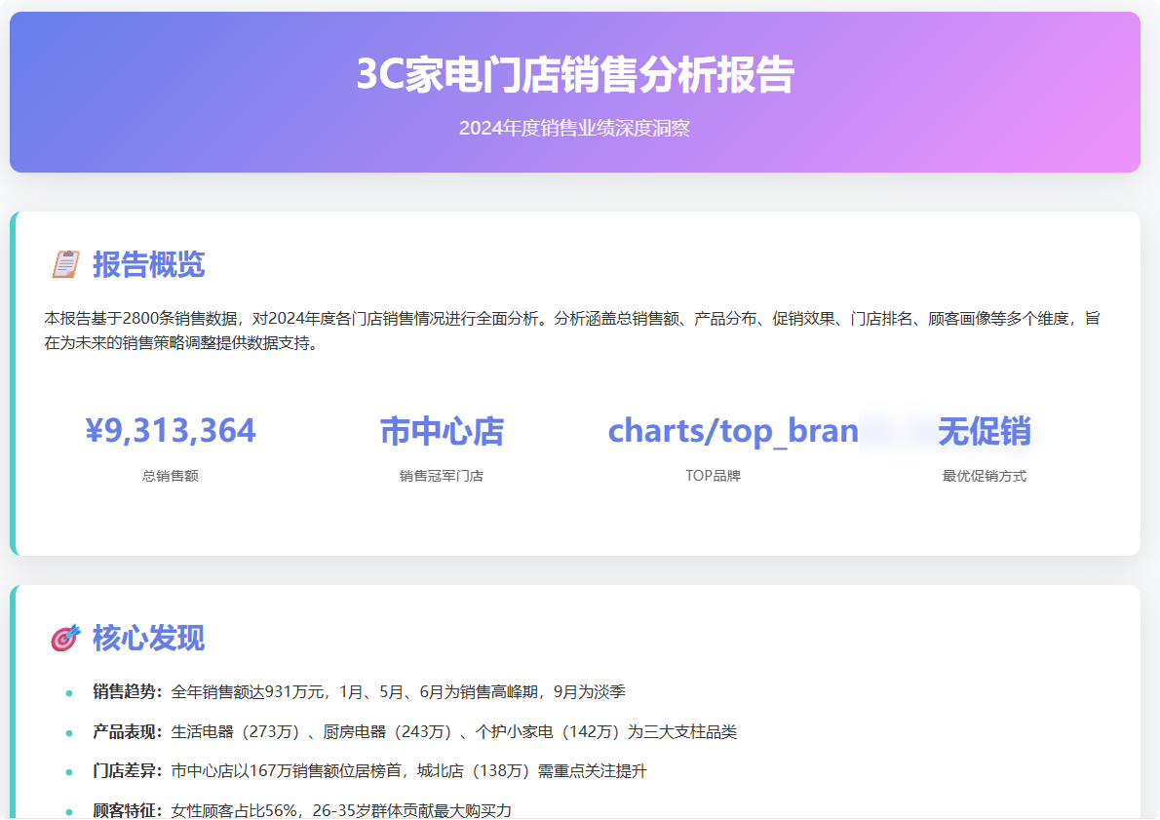The height and width of the screenshot is (820, 1160).
Task: Click the 最优促销方式 label
Action: 986,475
